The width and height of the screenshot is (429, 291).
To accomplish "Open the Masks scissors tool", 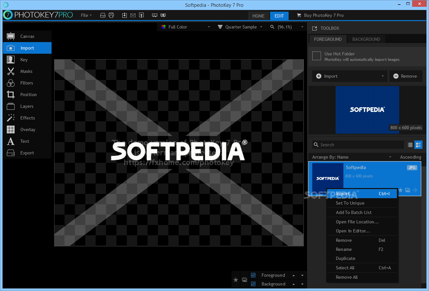I will tap(27, 71).
